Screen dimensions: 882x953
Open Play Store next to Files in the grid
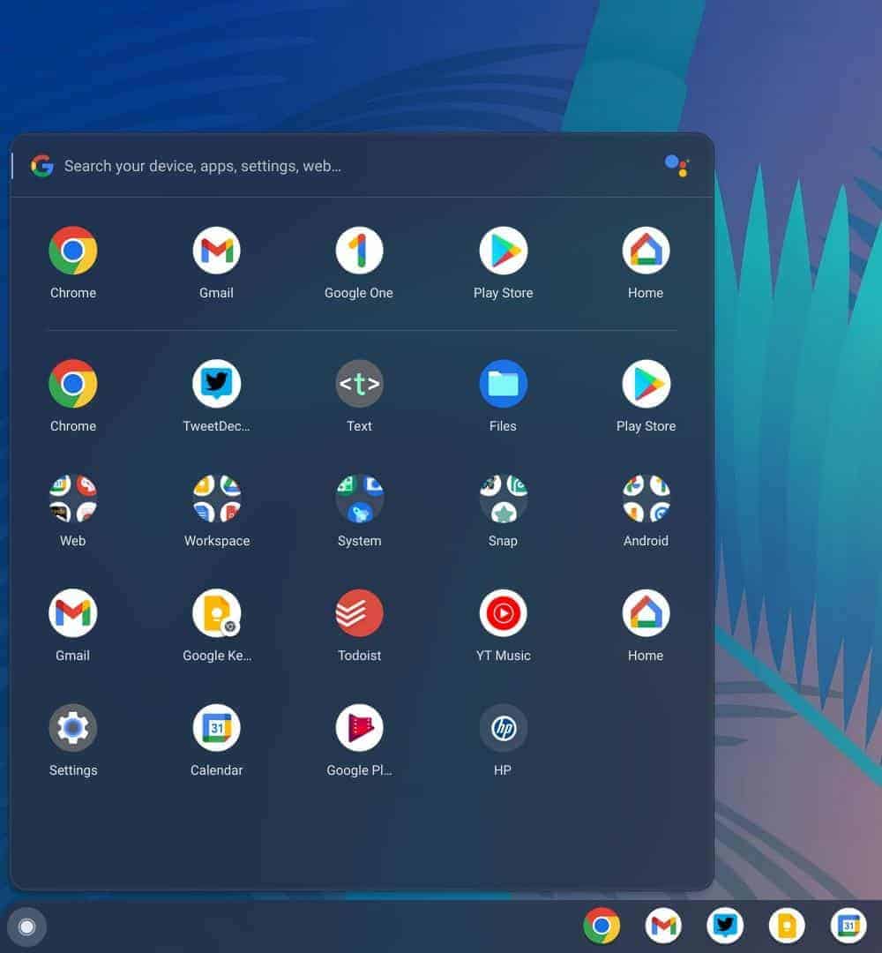(646, 384)
